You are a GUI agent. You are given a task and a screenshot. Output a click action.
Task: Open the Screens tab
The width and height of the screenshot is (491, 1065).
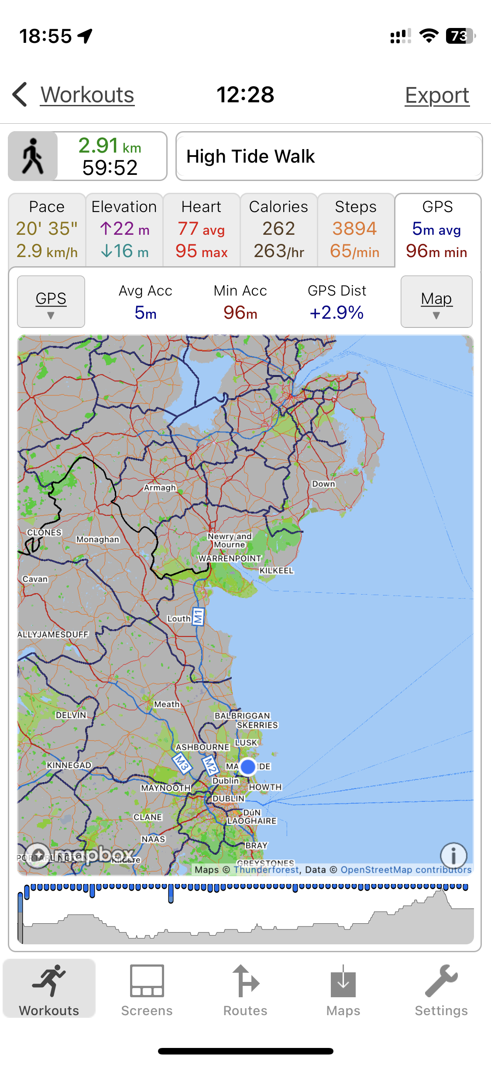point(147,990)
